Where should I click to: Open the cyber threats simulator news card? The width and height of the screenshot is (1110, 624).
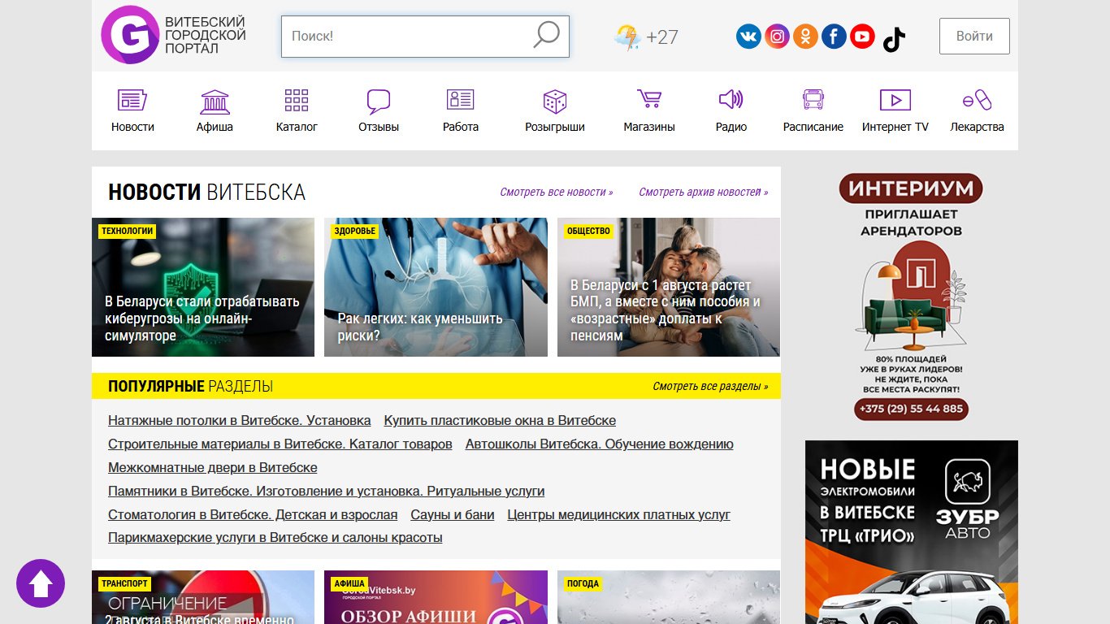click(203, 287)
